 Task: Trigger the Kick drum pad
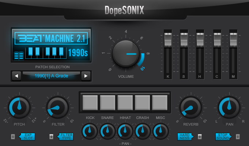pyautogui.click(x=90, y=102)
